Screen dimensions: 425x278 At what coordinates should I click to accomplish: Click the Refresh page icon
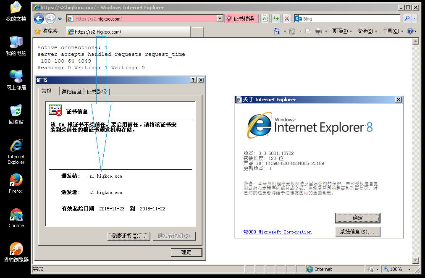276,18
